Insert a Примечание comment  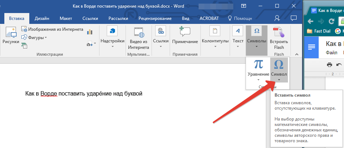click(185, 33)
